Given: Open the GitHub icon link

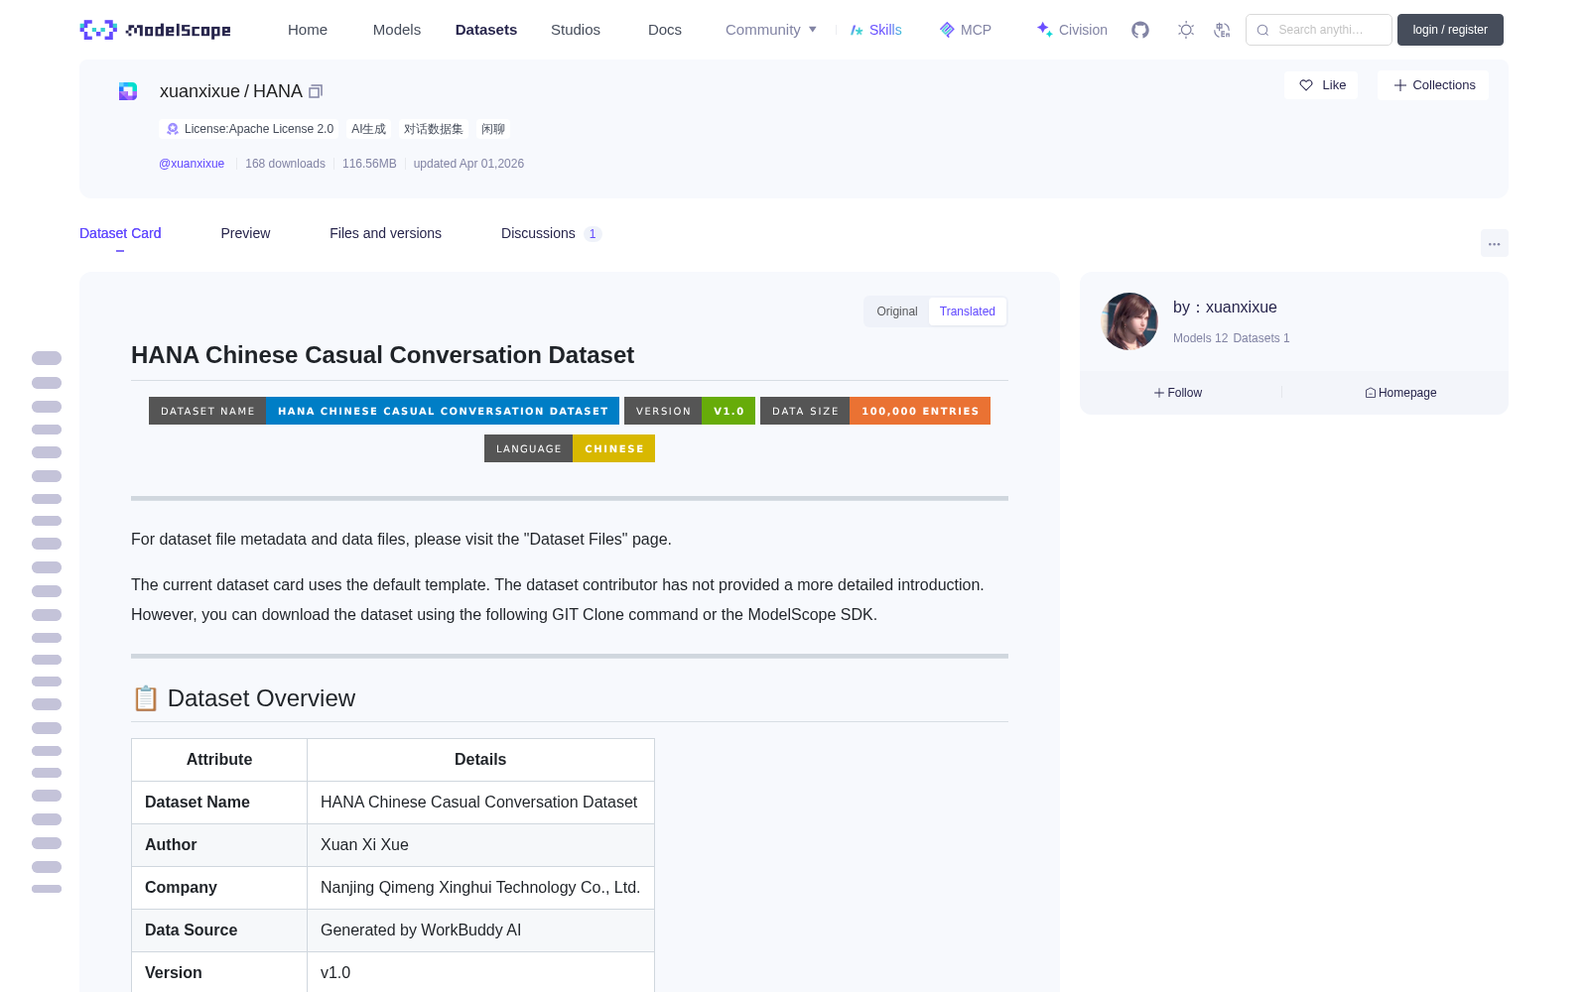Looking at the screenshot, I should (1140, 30).
